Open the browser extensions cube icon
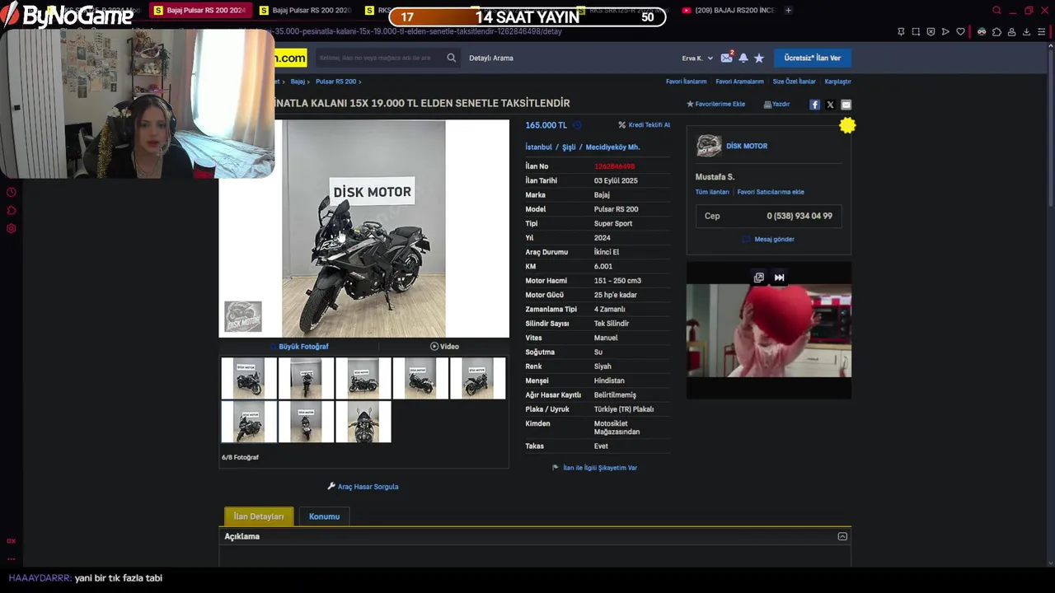 pos(996,32)
